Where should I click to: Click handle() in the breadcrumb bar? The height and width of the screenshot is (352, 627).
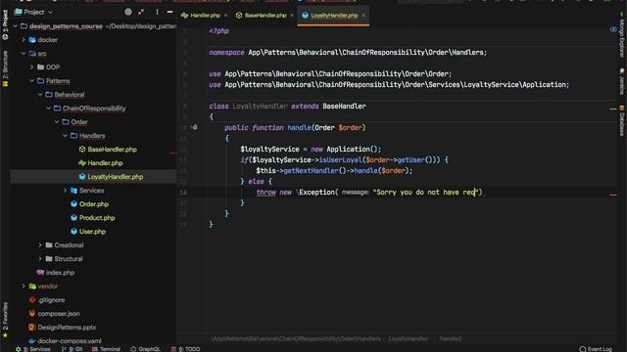pyautogui.click(x=451, y=339)
